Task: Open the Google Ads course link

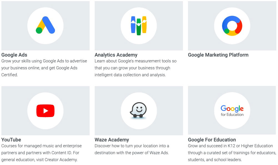Action: pos(14,55)
